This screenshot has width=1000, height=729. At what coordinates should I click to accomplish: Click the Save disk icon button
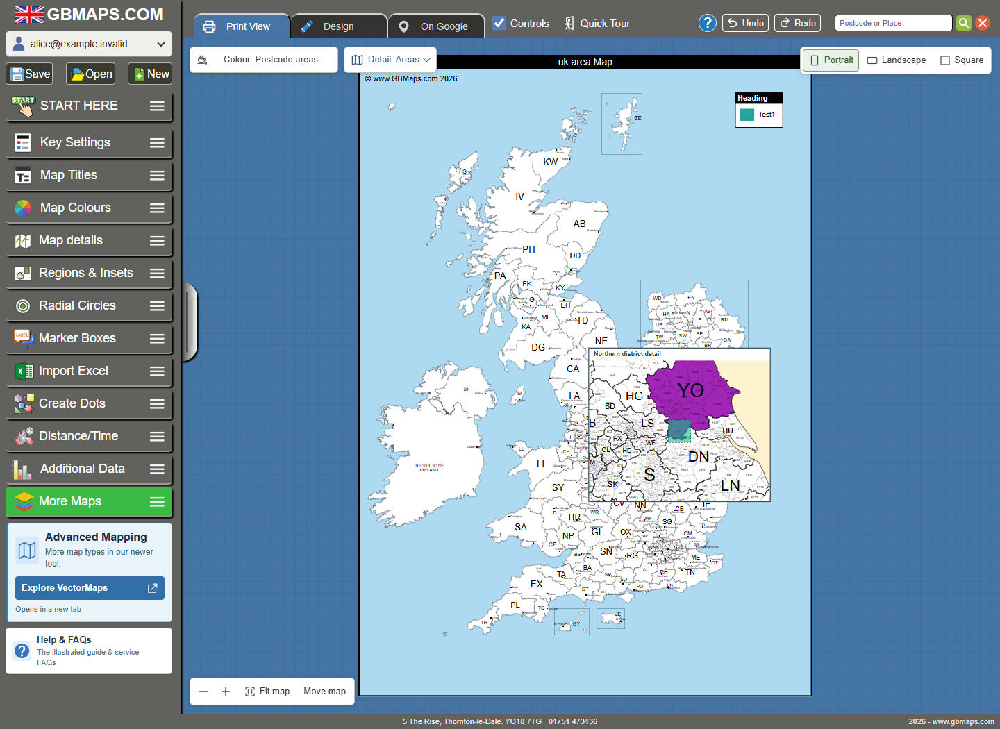pos(29,74)
